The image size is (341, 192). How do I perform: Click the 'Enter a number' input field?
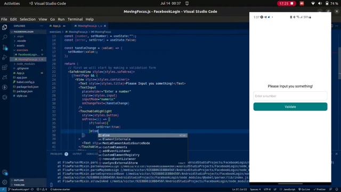tap(290, 96)
